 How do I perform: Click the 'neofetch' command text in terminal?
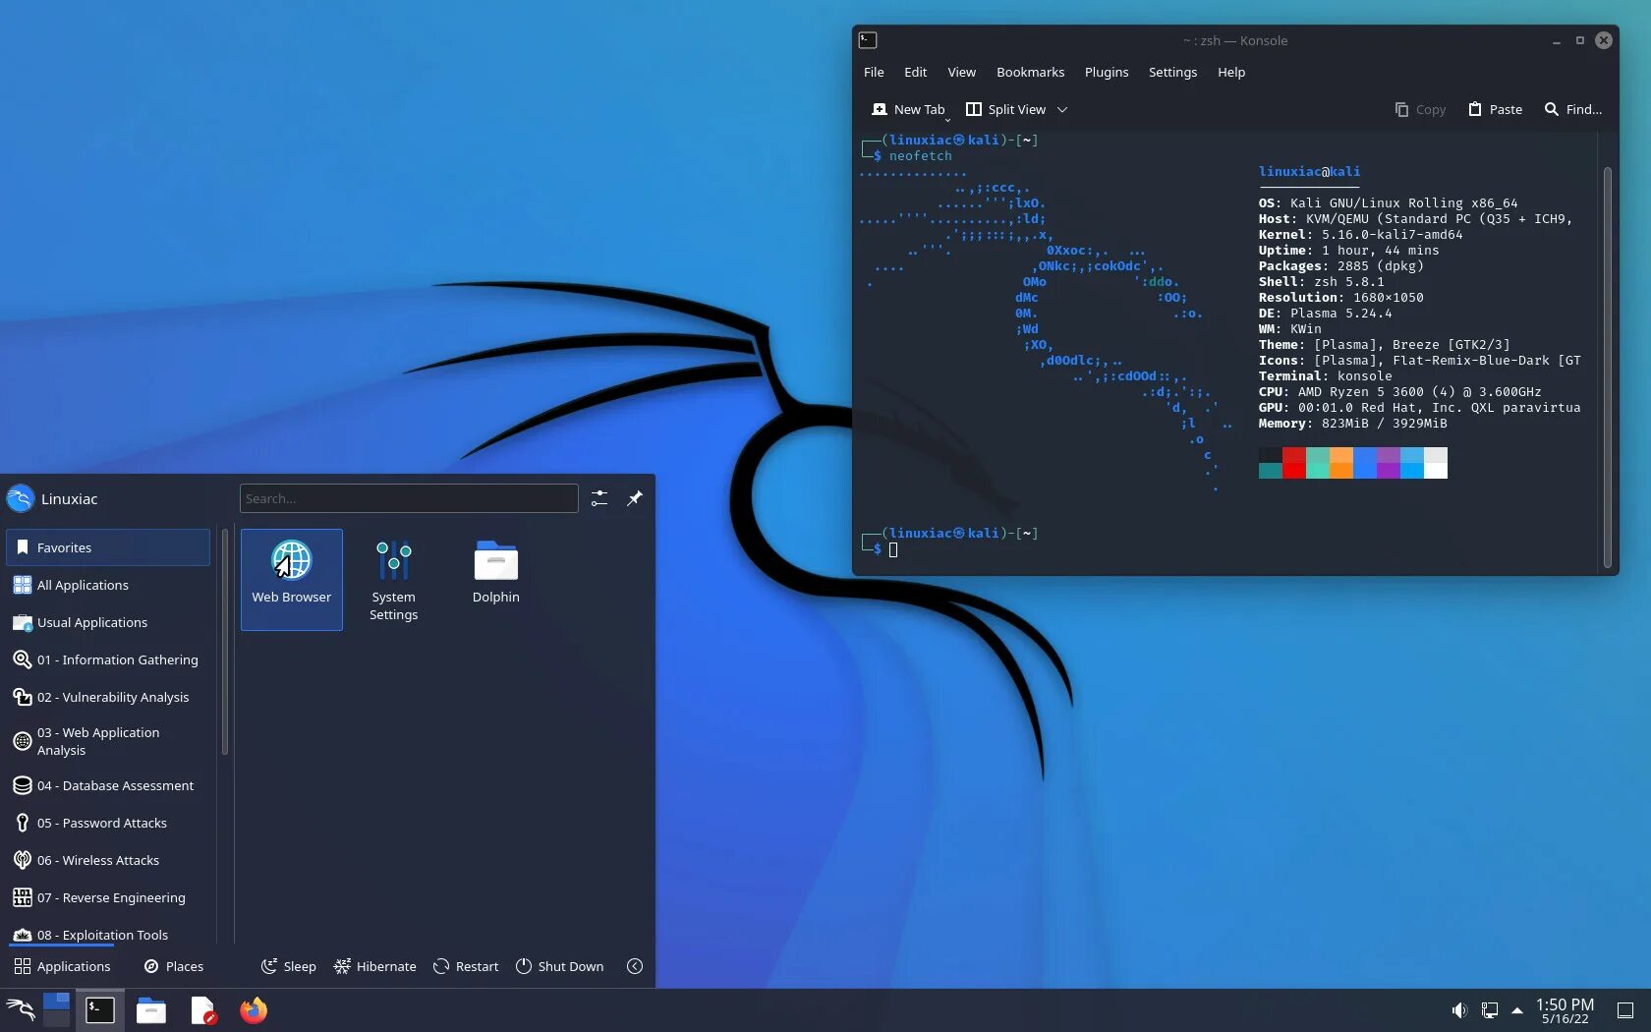(x=921, y=155)
